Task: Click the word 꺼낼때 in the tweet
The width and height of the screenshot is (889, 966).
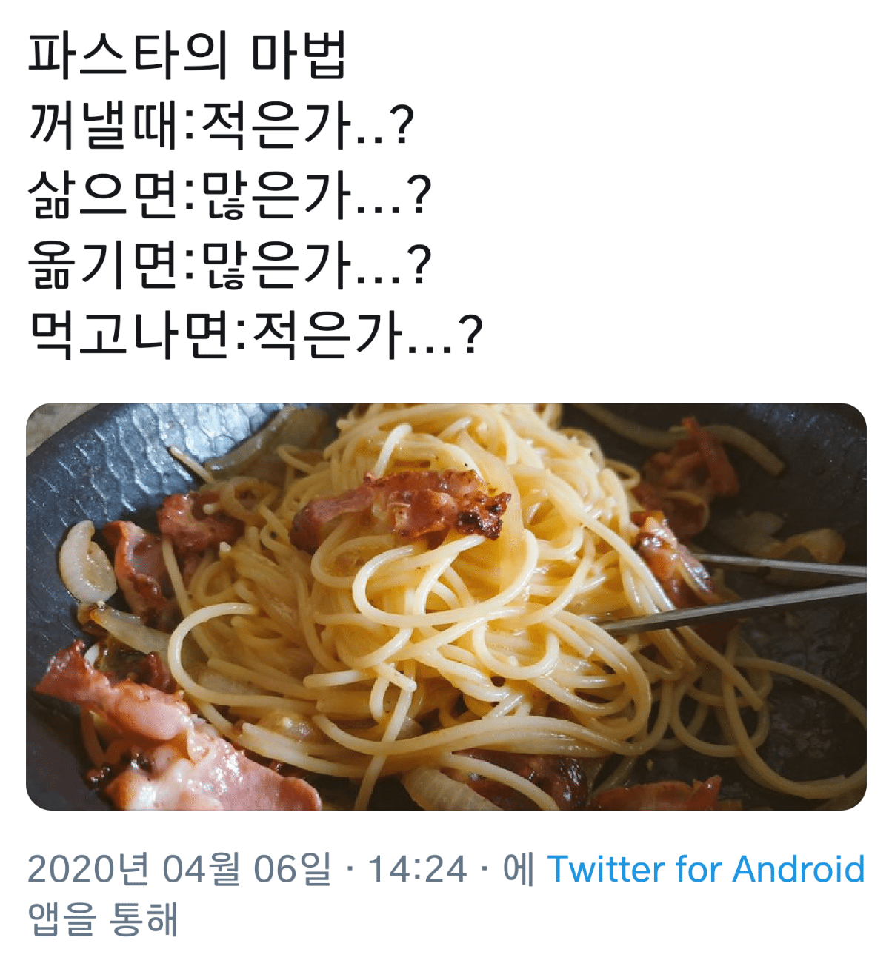Action: pyautogui.click(x=103, y=126)
